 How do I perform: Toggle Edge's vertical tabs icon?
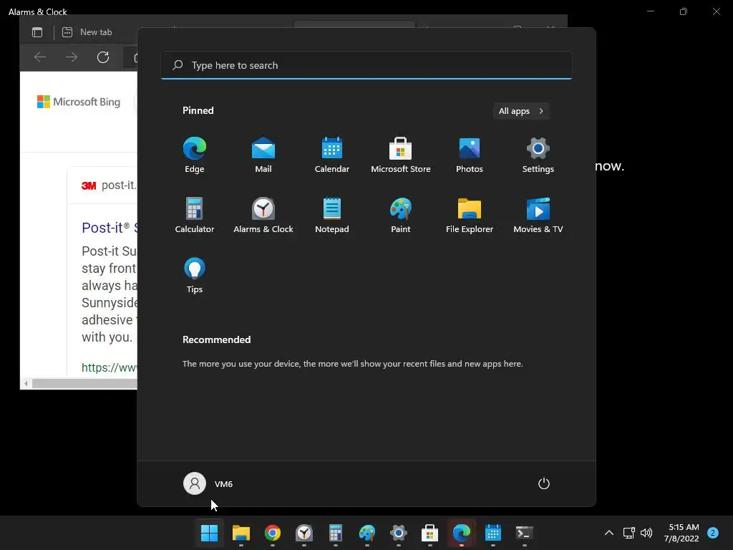point(37,32)
